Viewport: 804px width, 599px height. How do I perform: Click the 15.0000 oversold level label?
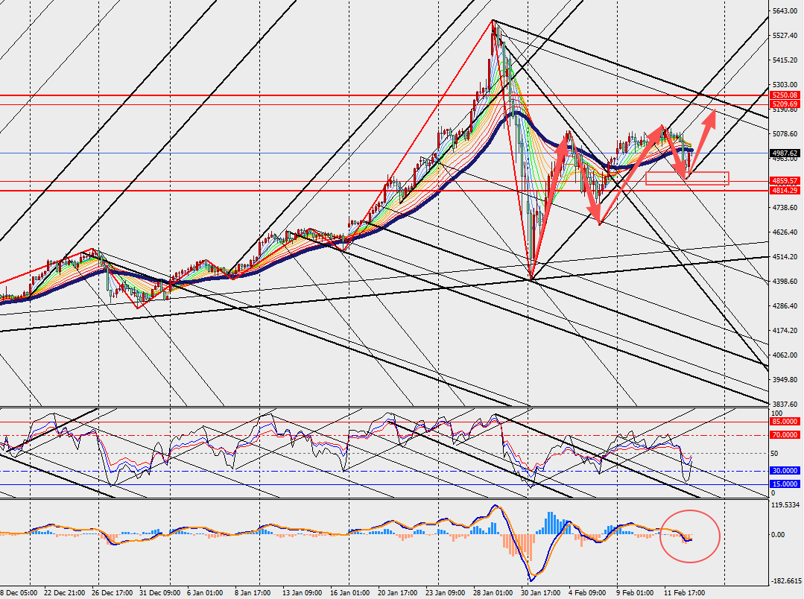[x=785, y=484]
